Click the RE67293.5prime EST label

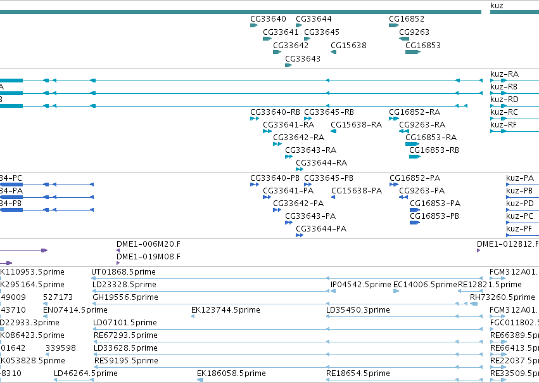point(126,336)
